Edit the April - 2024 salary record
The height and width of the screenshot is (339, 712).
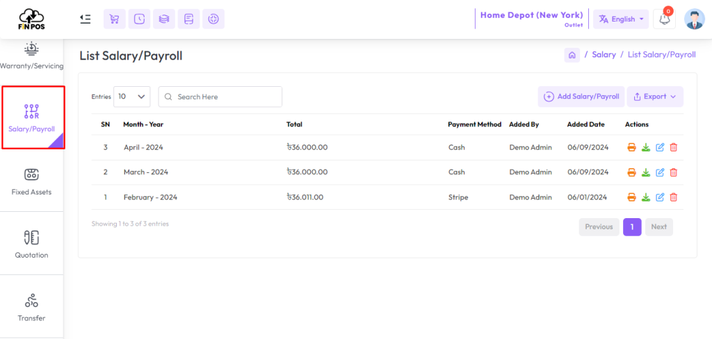click(x=661, y=147)
